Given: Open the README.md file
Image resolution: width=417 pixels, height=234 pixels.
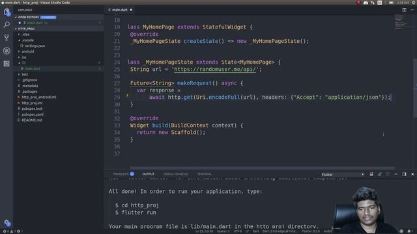Looking at the screenshot, I should coord(32,120).
